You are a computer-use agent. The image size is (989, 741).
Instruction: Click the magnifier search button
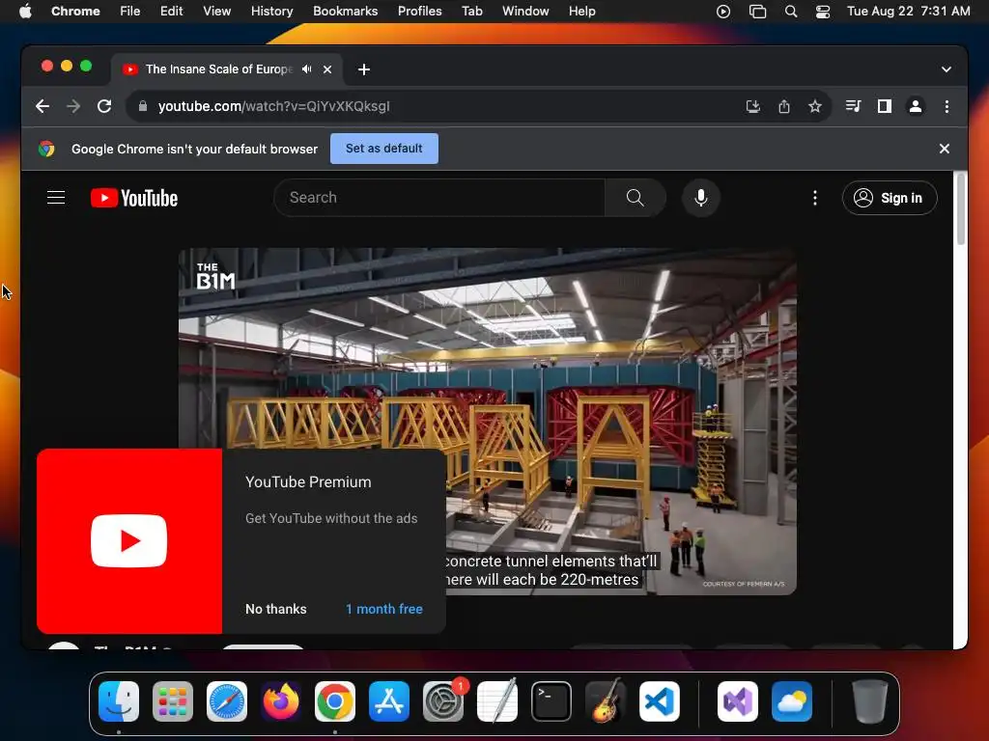coord(636,198)
